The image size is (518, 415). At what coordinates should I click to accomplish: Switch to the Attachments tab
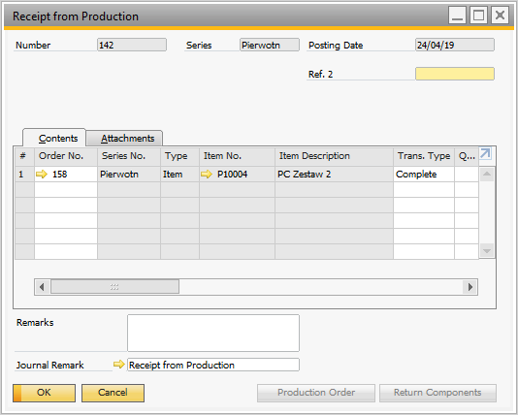pyautogui.click(x=124, y=139)
